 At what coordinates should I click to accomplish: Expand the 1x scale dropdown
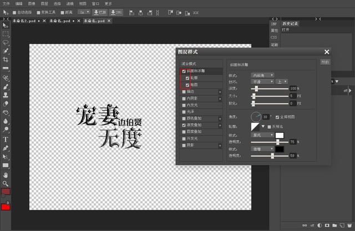pos(84,12)
